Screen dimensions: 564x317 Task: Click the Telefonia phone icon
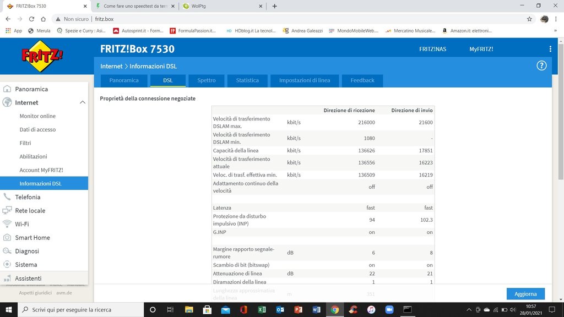(x=7, y=196)
